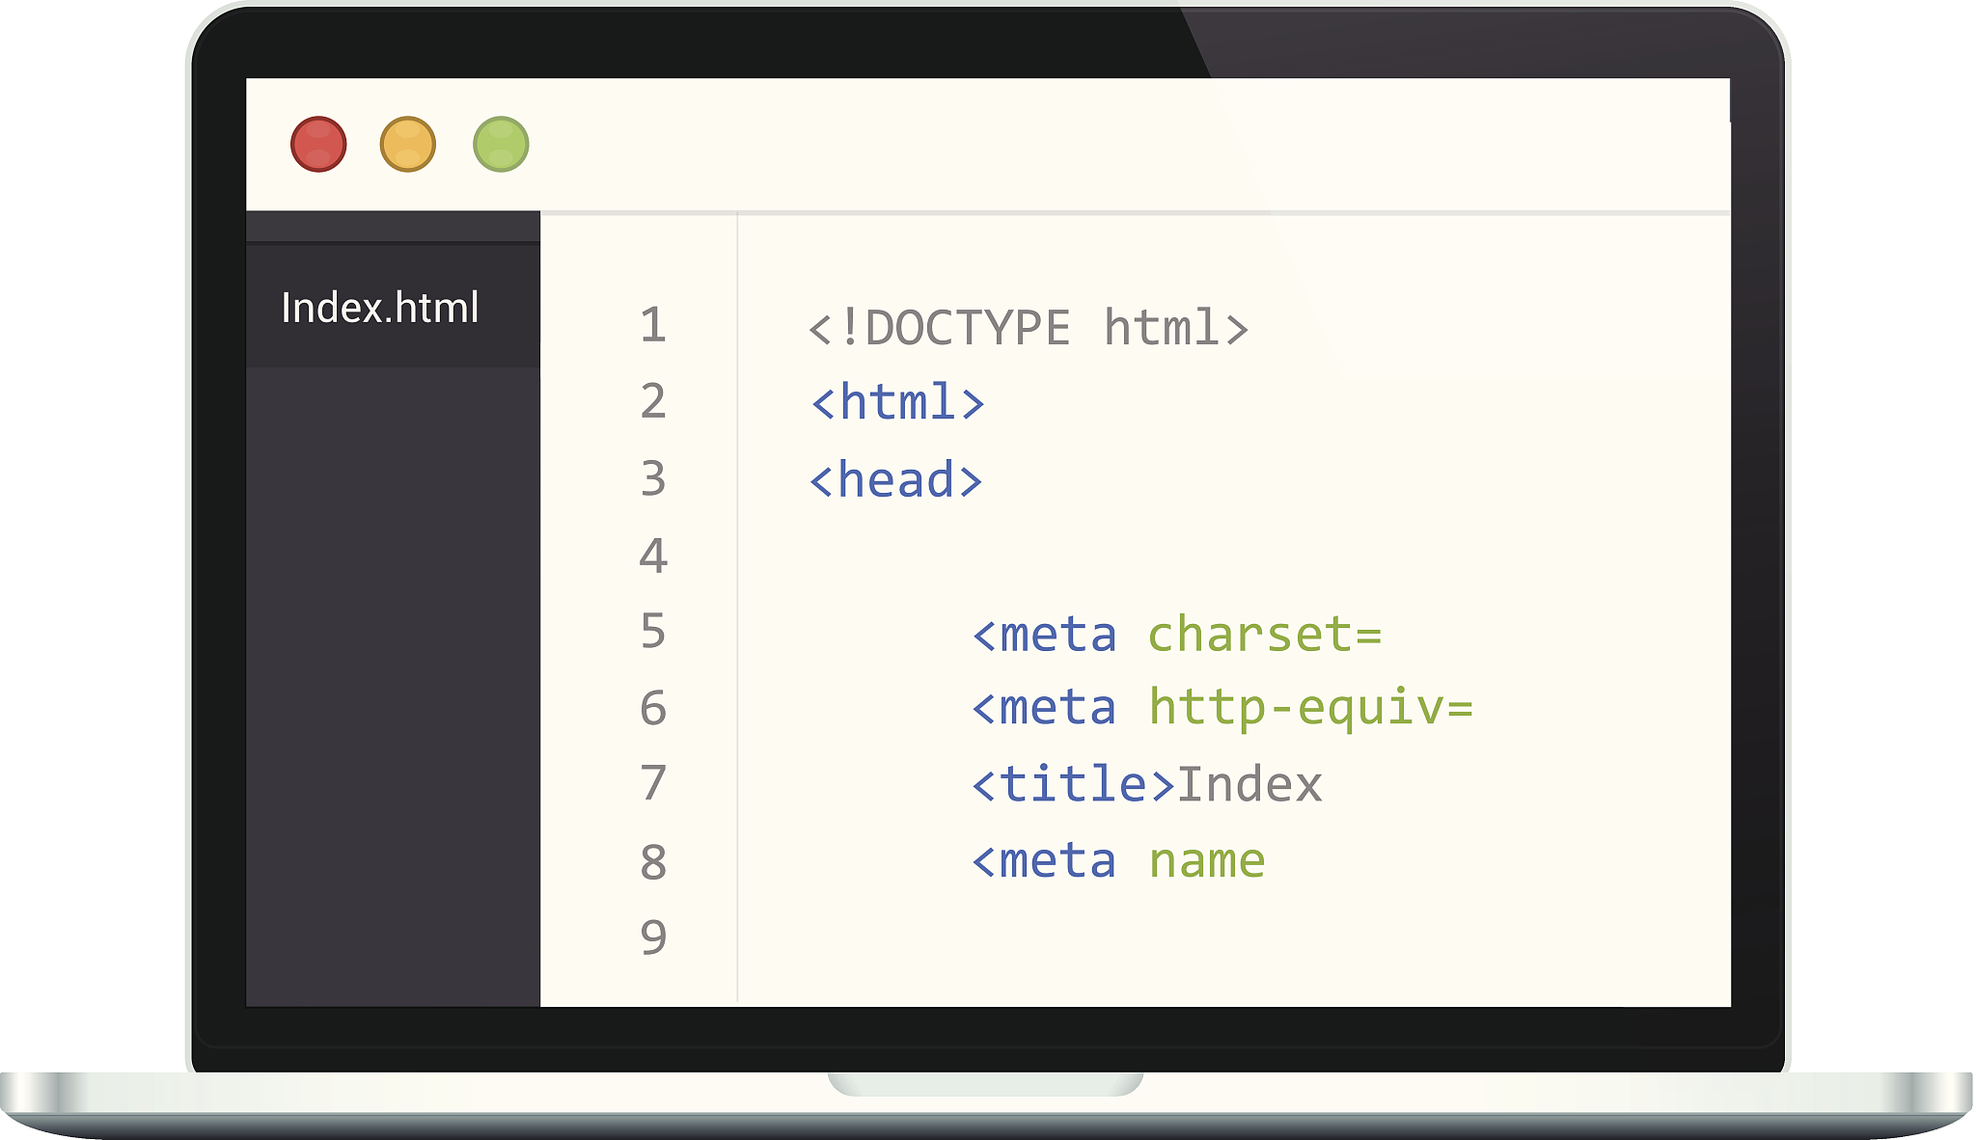Place cursor on the DOCTYPE html line
Image resolution: width=1976 pixels, height=1140 pixels.
tap(1029, 328)
